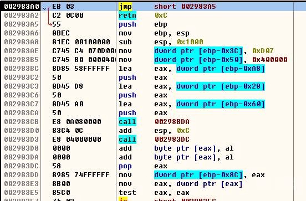The image size is (306, 201).
Task: Click the 'pop eax' instruction
Action: click(143, 166)
